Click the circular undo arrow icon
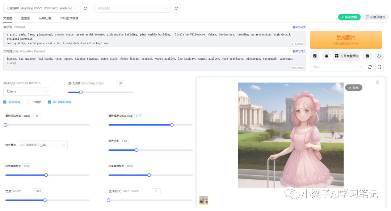Viewport: 391px width, 211px height. click(x=379, y=56)
